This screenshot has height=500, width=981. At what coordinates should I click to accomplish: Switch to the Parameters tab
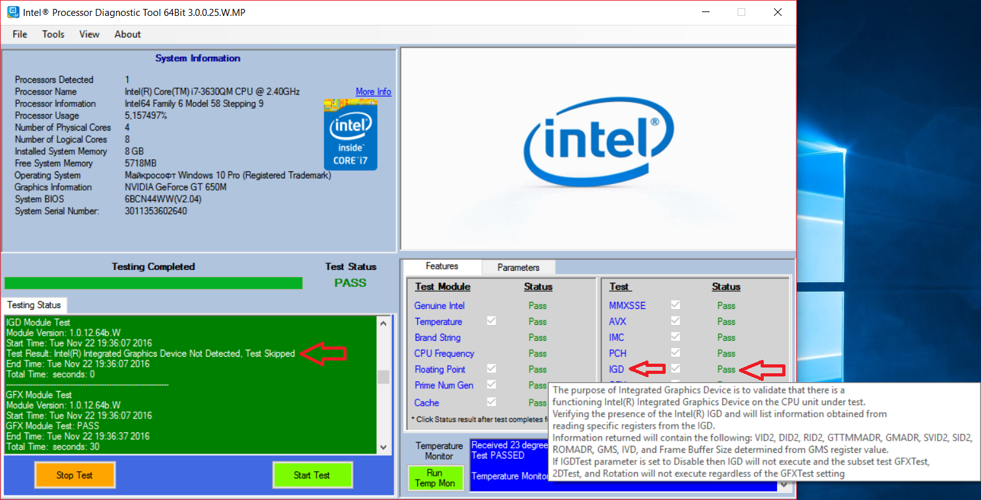[519, 268]
